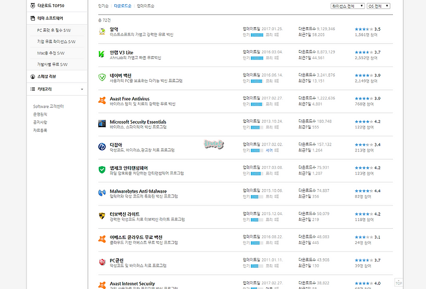426x289 pixels.
Task: Open the 터보백신 라이트 title link
Action: click(x=125, y=214)
